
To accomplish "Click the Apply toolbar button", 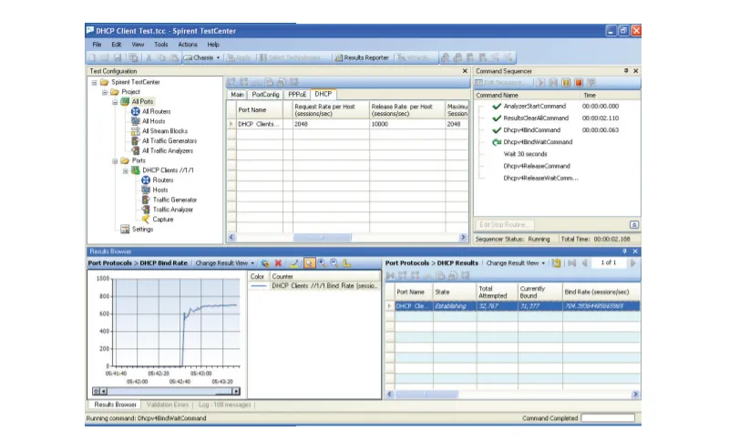I will click(239, 57).
